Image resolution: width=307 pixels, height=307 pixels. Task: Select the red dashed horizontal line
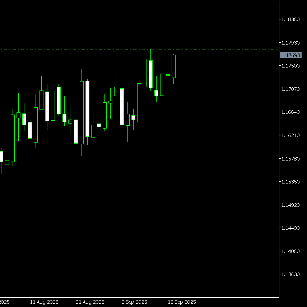pos(139,196)
